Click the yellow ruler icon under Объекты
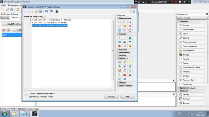Image resolution: width=209 pixels, height=117 pixels. click(x=125, y=62)
